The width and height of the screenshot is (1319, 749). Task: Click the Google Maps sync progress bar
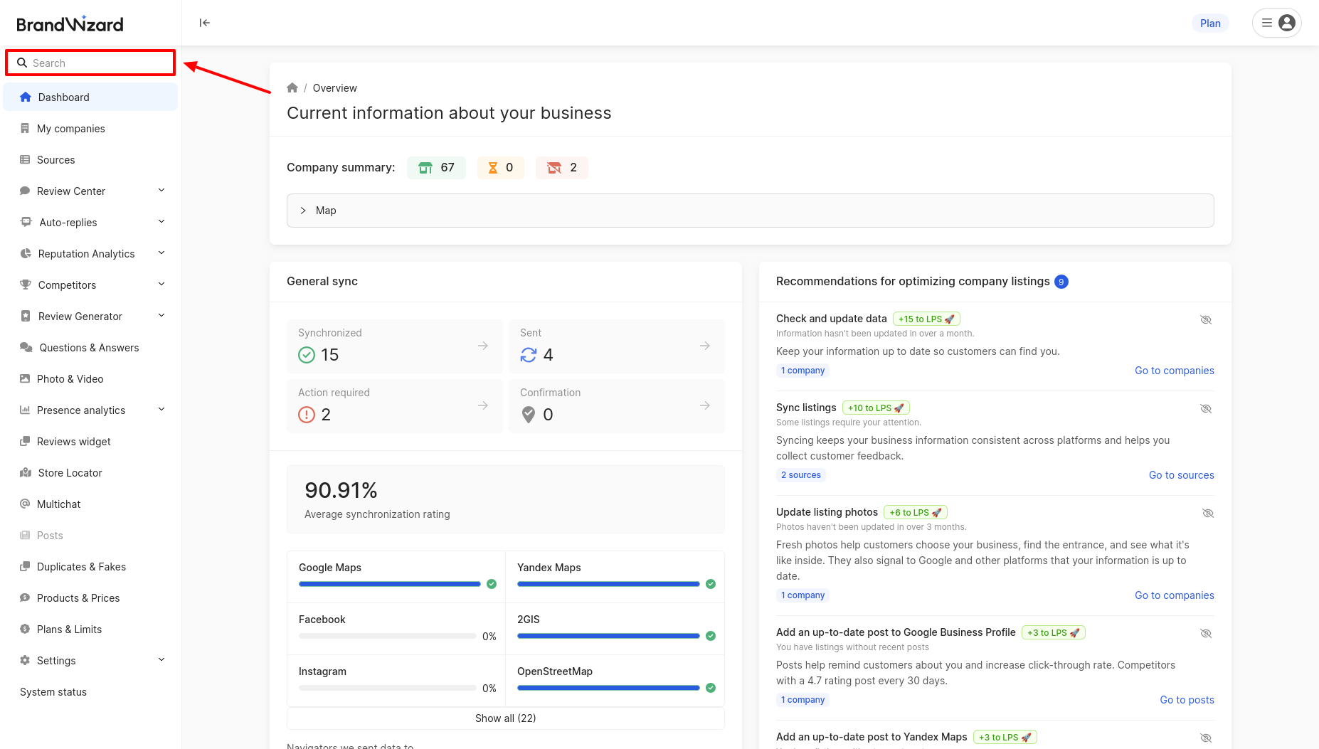(390, 584)
